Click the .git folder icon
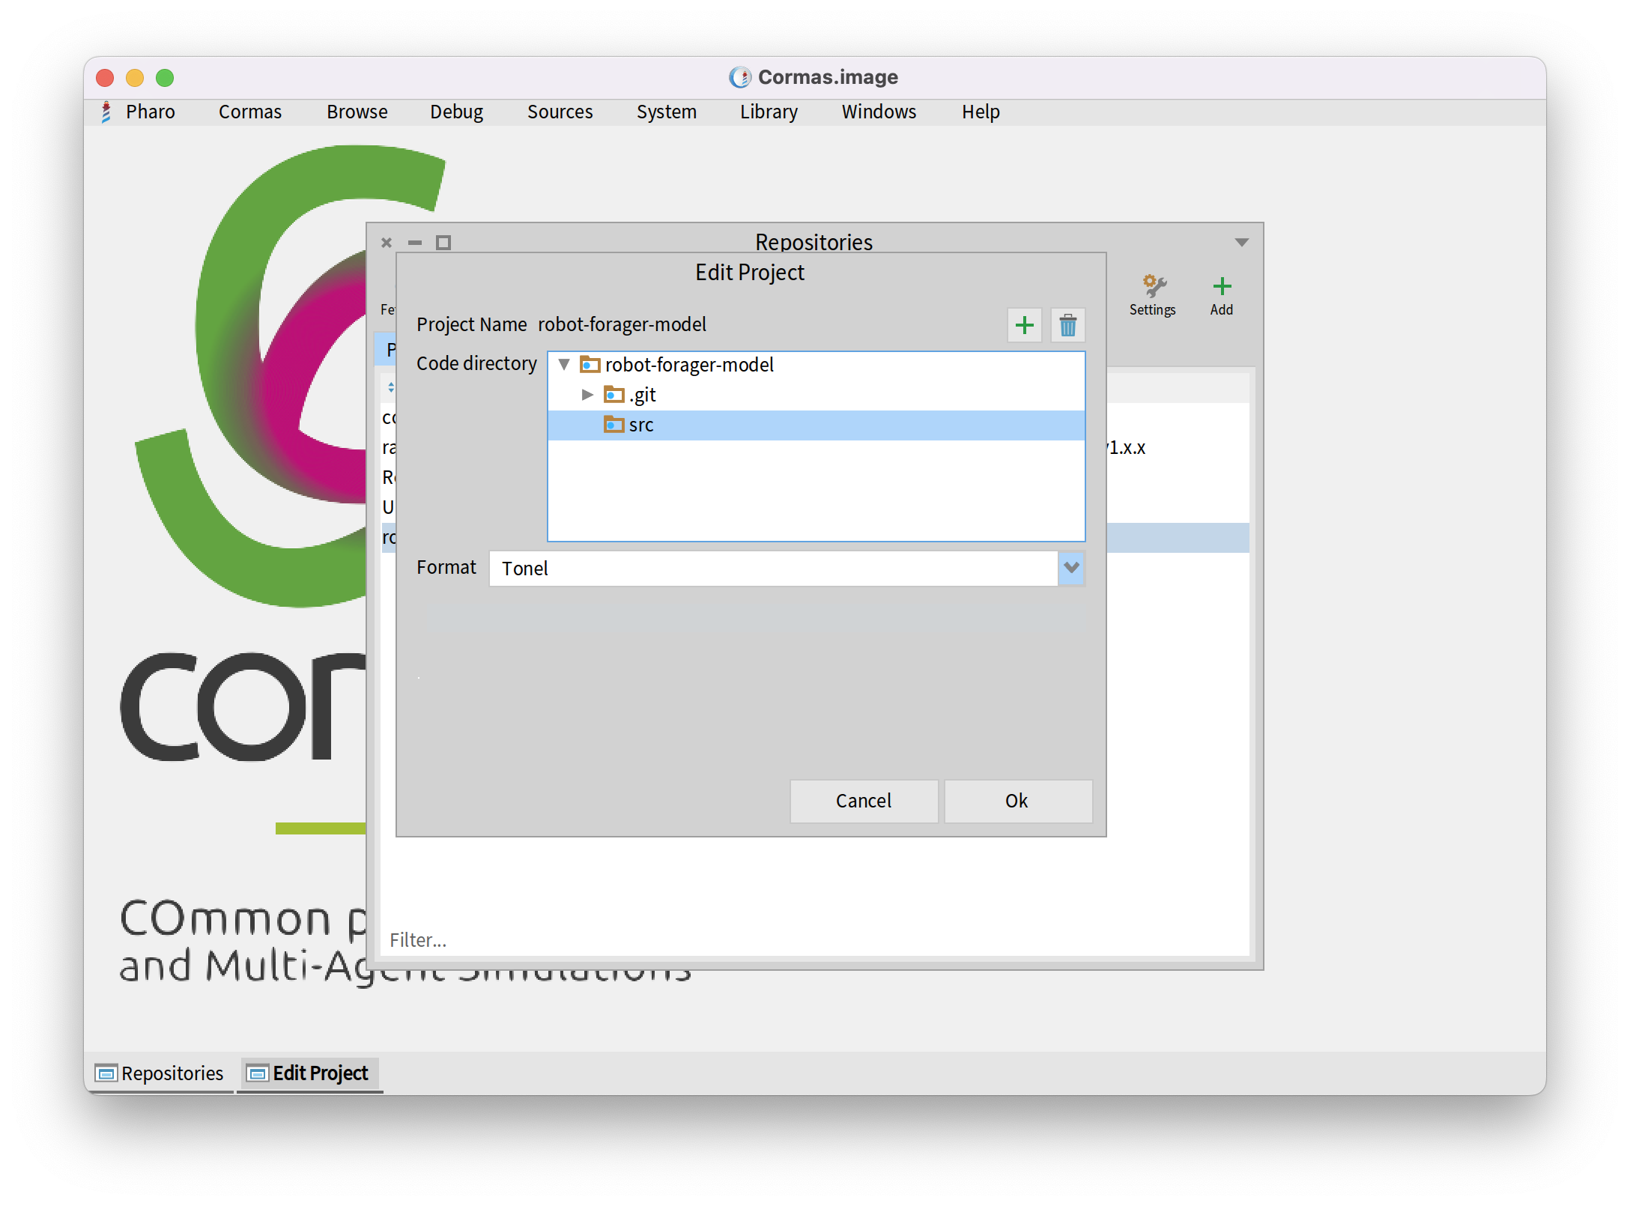This screenshot has width=1630, height=1206. pyautogui.click(x=614, y=394)
